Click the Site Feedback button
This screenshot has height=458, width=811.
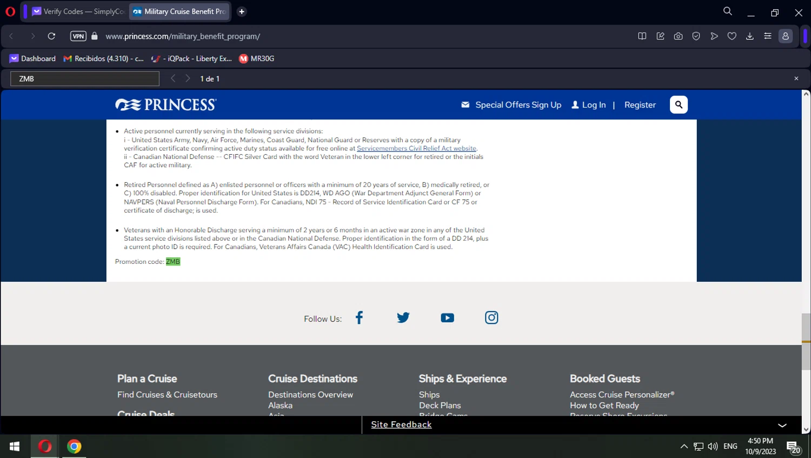pyautogui.click(x=401, y=424)
